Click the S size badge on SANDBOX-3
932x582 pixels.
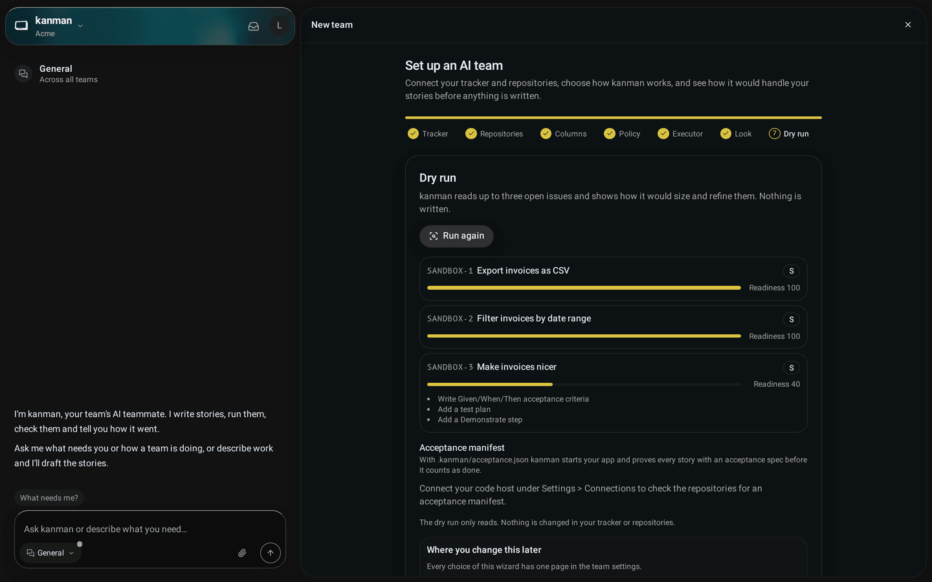tap(792, 368)
